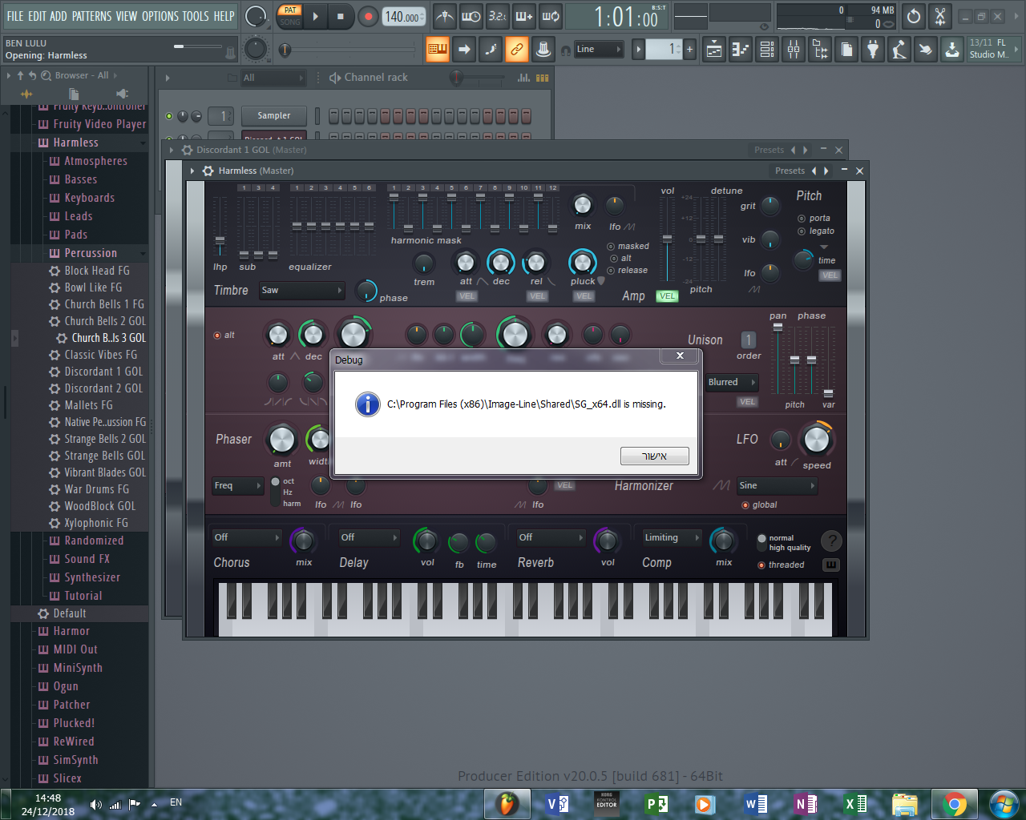
Task: Click the circular arrow undo history icon
Action: coord(914,16)
